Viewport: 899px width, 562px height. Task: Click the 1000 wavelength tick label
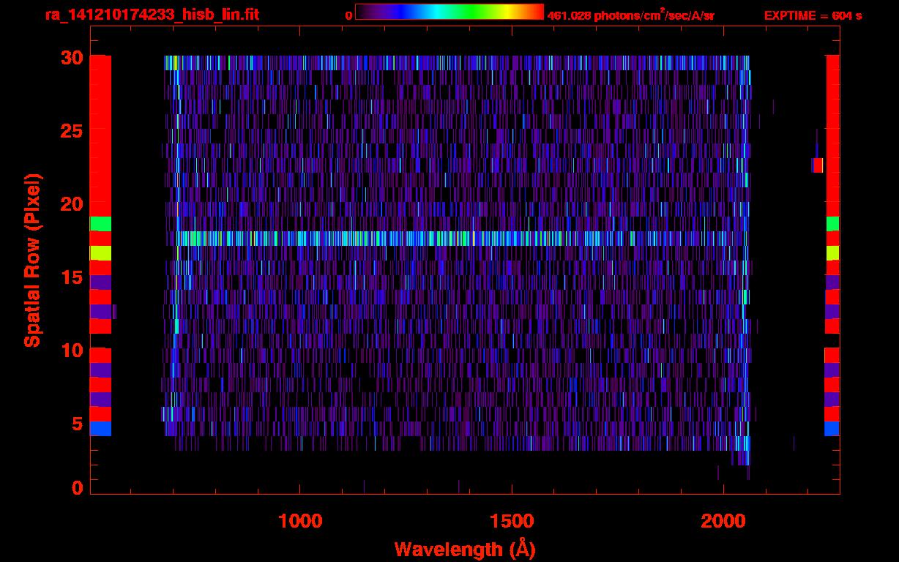pos(300,521)
